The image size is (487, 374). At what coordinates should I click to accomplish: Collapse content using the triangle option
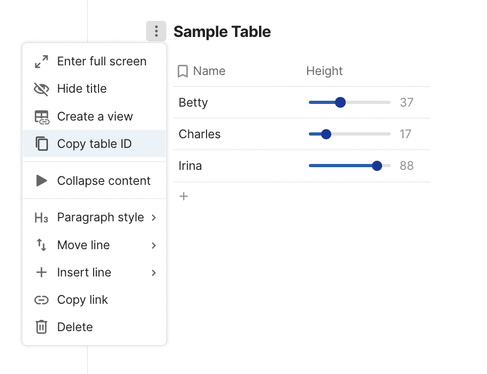103,181
